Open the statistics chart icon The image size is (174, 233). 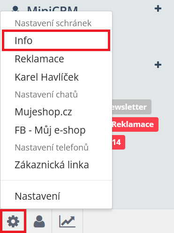point(67,221)
